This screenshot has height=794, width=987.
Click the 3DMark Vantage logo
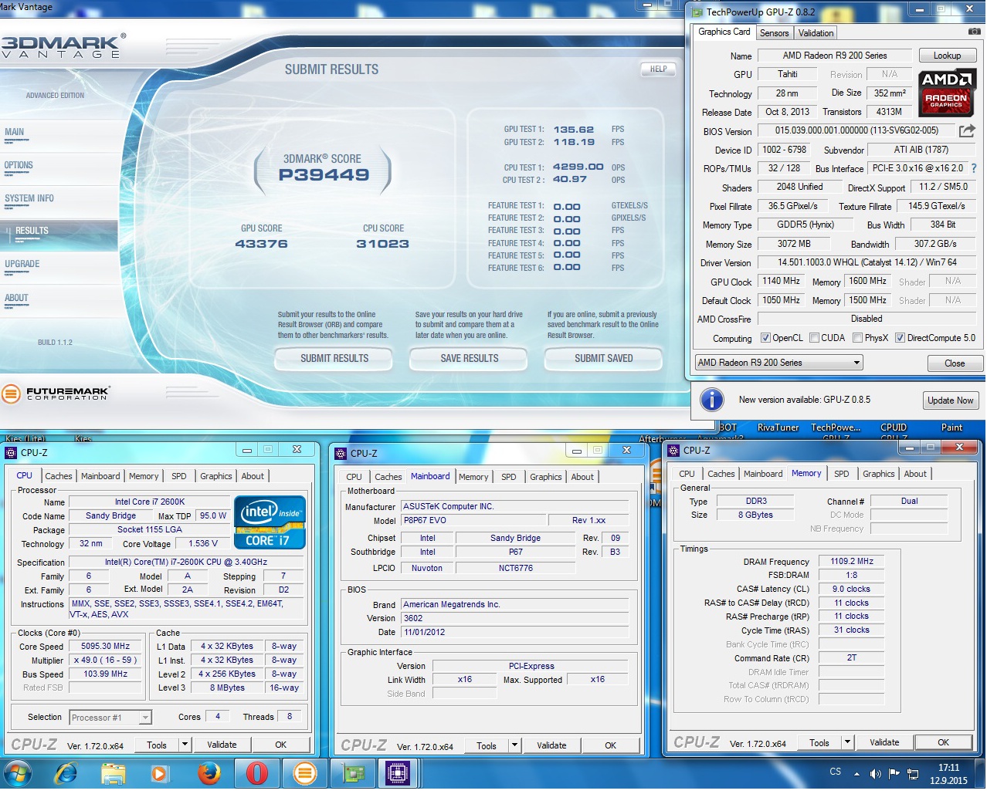click(63, 46)
